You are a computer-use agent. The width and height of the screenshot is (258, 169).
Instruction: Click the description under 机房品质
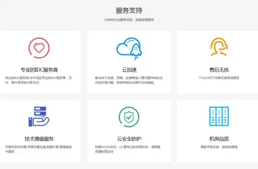(x=219, y=147)
